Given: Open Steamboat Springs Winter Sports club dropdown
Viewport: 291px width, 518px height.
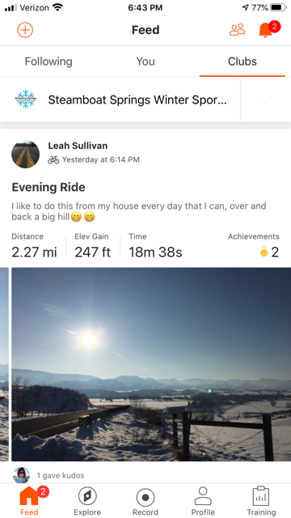Looking at the screenshot, I should 137,100.
